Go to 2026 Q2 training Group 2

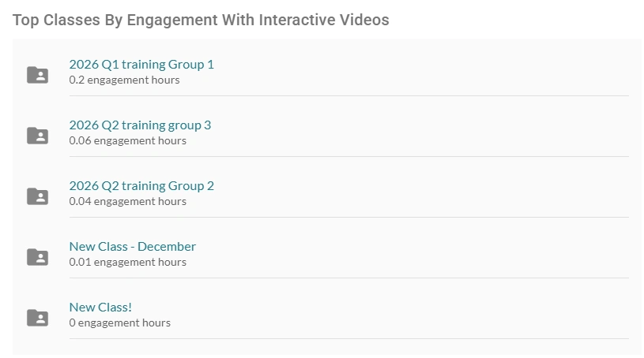tap(141, 186)
